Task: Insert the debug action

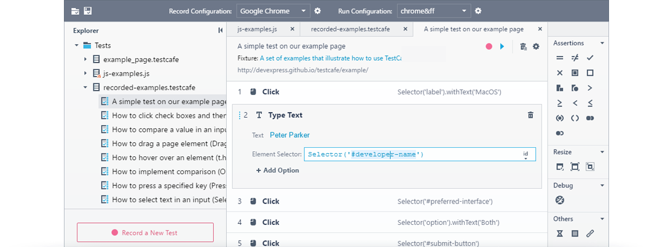Action: [560, 200]
